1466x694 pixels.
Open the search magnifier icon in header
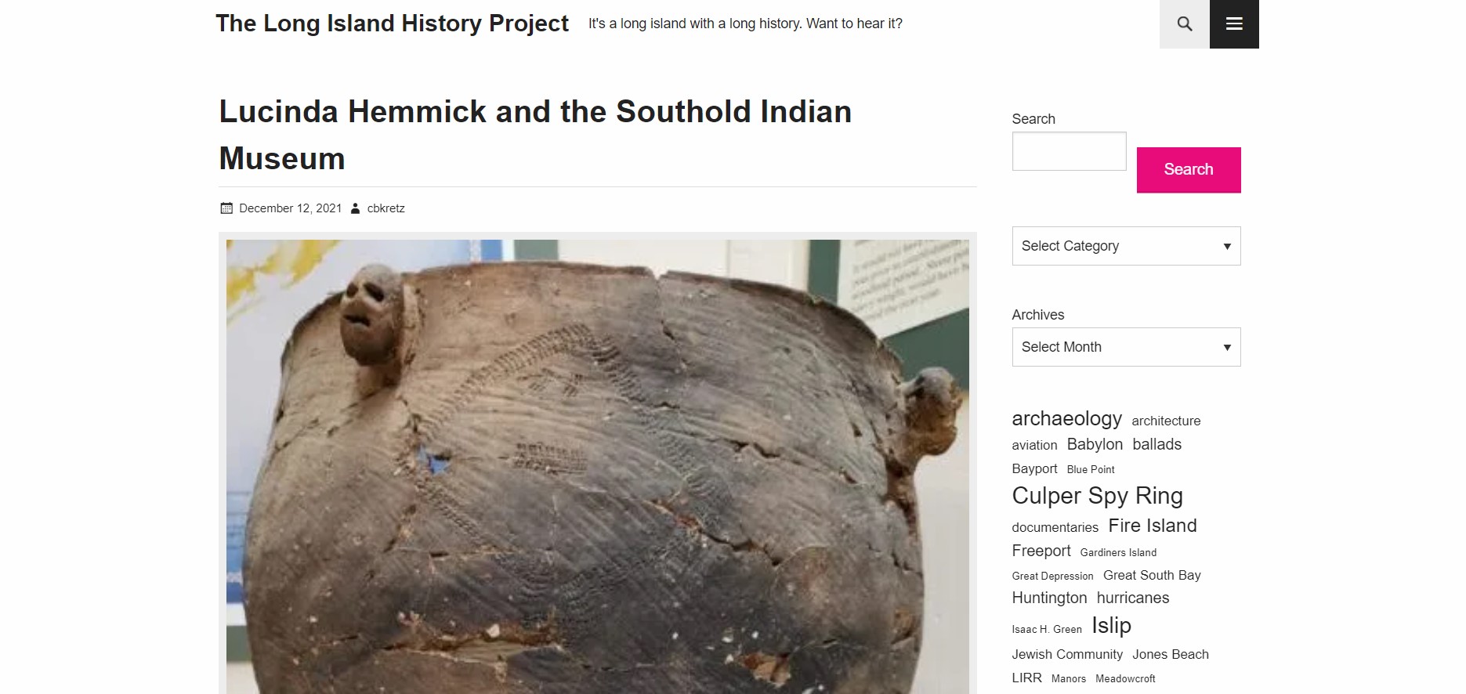[1184, 24]
